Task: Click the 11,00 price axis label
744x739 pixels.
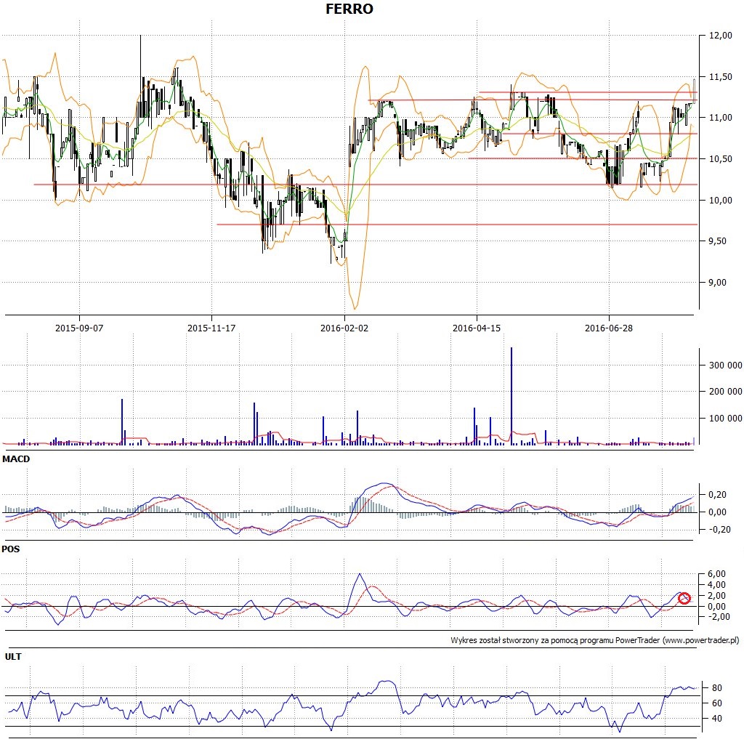Action: [720, 118]
